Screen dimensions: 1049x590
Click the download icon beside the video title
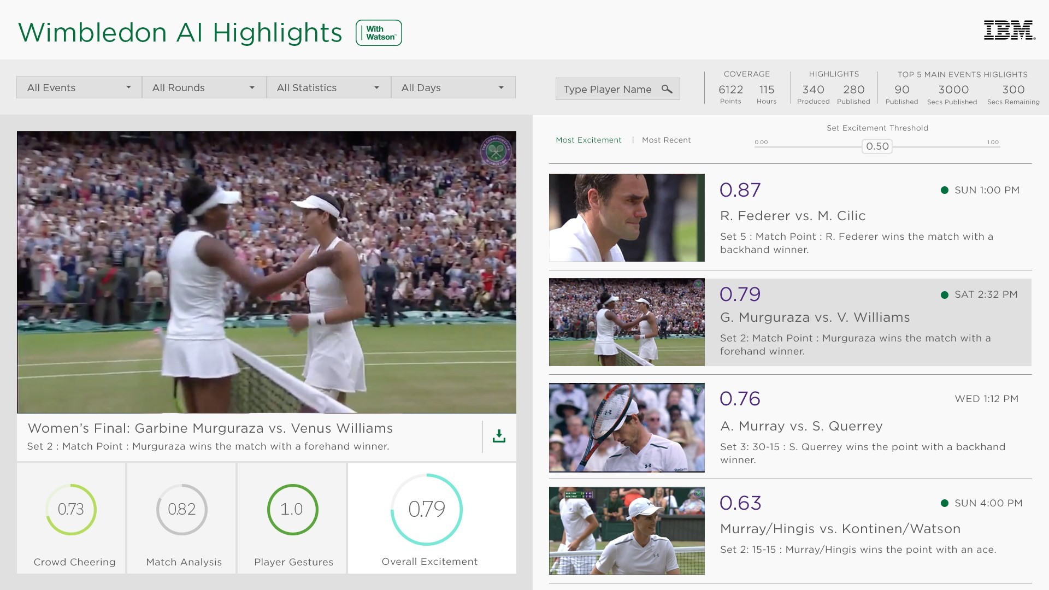click(x=499, y=436)
